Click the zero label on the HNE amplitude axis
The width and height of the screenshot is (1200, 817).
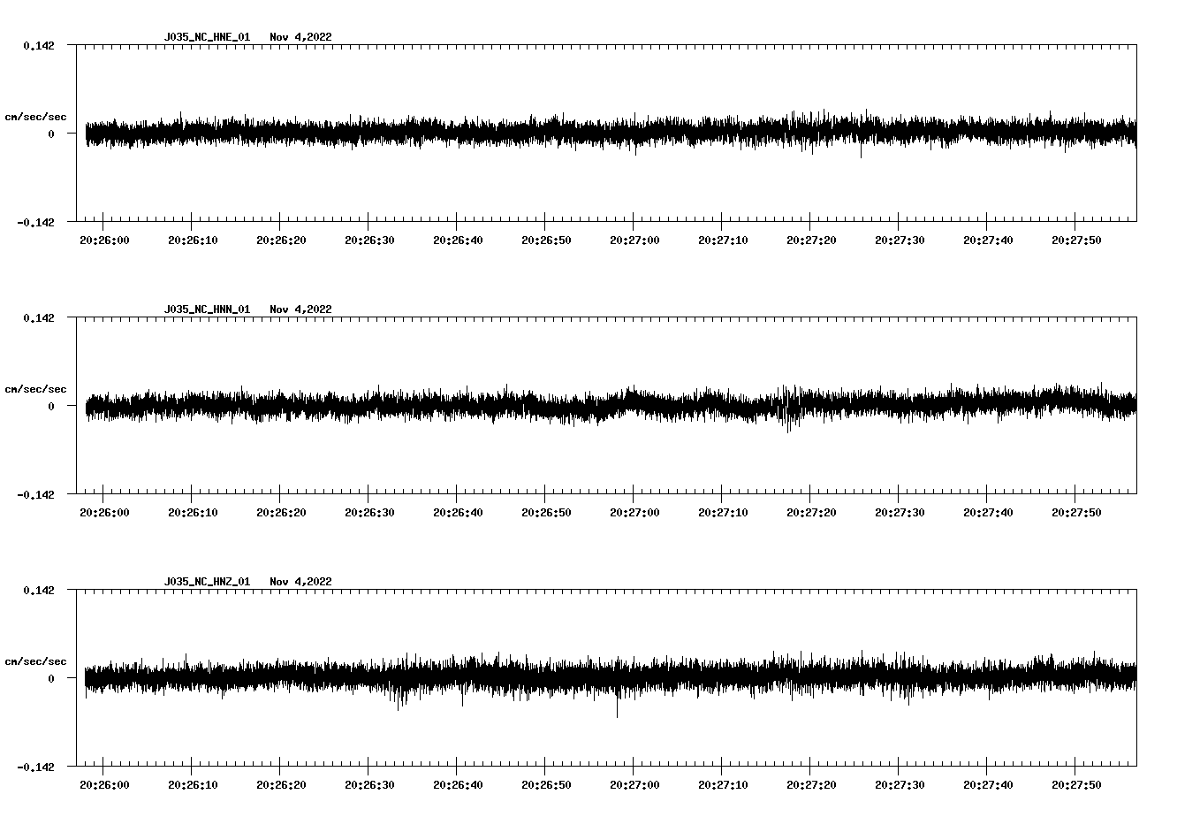(51, 134)
